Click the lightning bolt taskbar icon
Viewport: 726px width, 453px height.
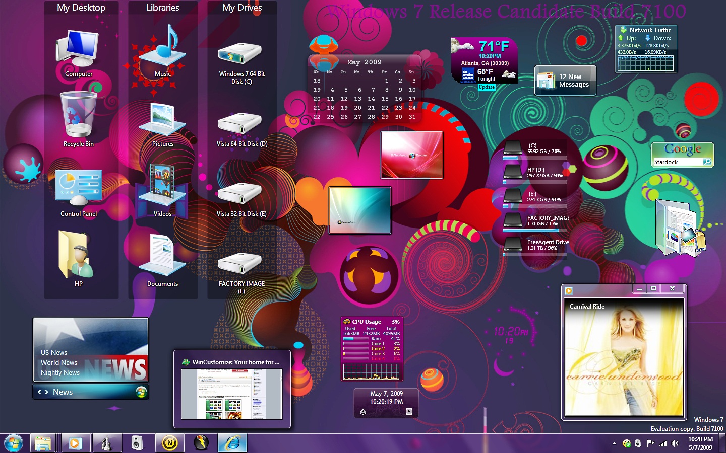tap(201, 443)
